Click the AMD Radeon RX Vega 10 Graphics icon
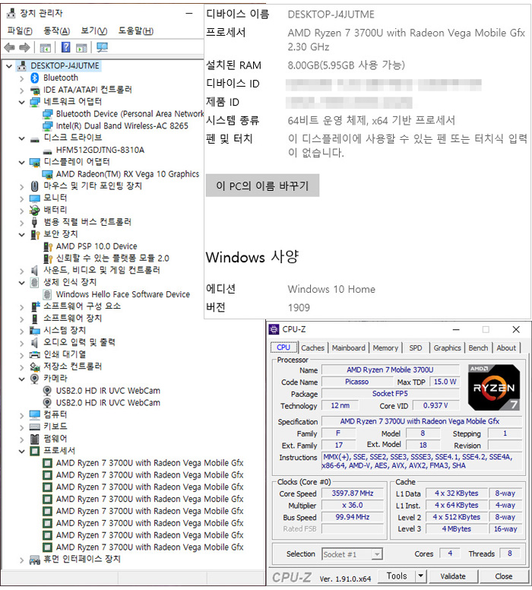Viewport: 532px width, 590px height. click(x=47, y=174)
